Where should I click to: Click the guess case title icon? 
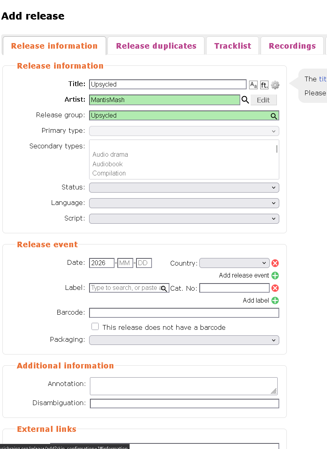(x=253, y=85)
